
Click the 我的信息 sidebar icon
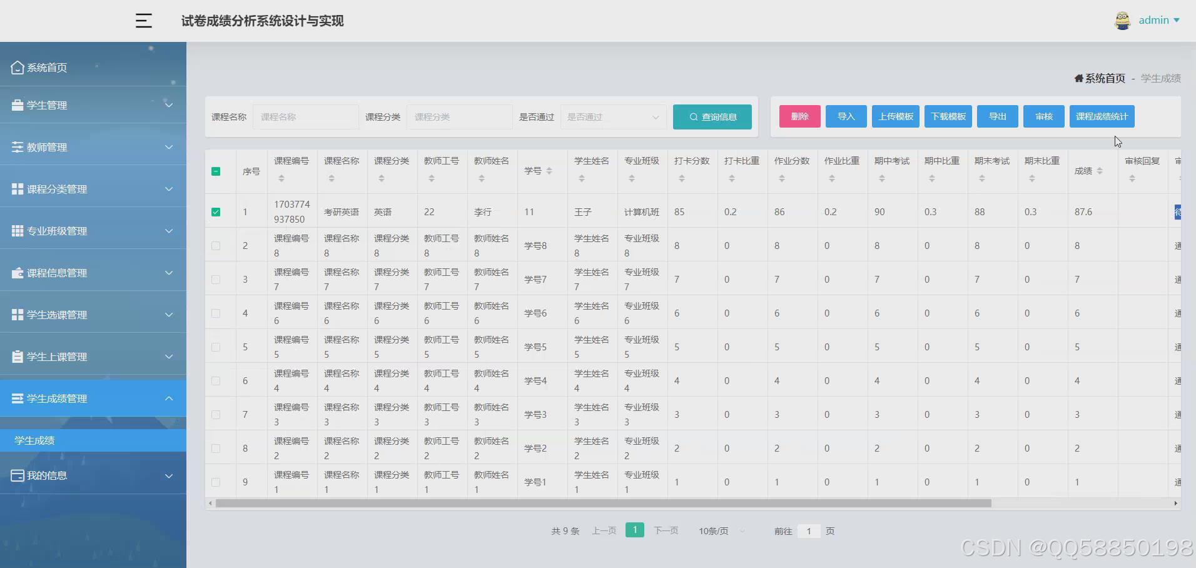[x=18, y=475]
